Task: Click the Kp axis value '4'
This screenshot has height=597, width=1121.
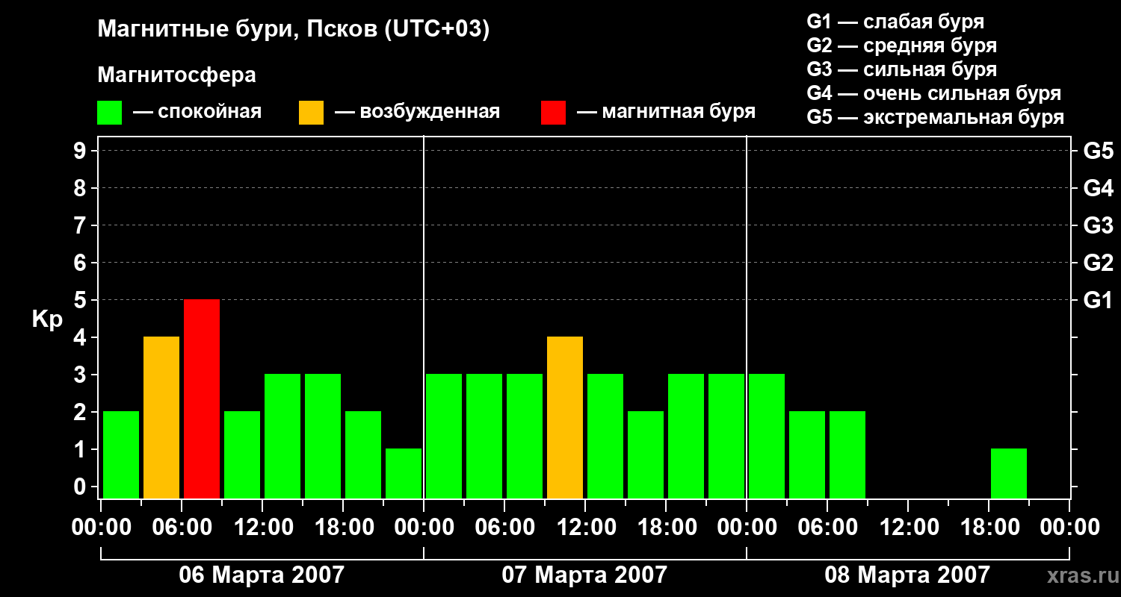Action: [81, 337]
